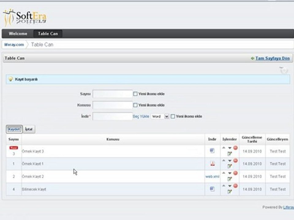Click the İndir column header

click(212, 139)
